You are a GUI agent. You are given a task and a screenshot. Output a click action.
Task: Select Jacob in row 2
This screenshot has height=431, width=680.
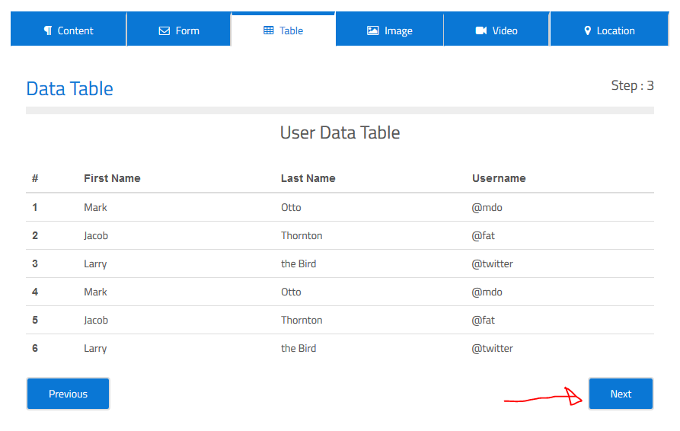tap(96, 235)
